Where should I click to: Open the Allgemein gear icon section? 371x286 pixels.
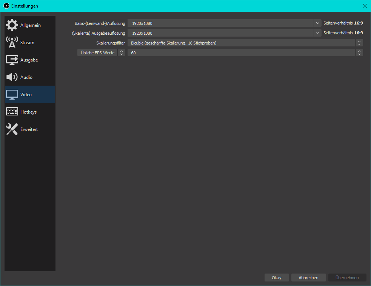tap(12, 25)
